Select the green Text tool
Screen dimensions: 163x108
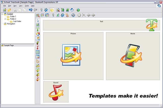pyautogui.click(x=38, y=29)
